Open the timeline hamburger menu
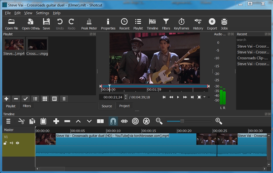Image resolution: width=273 pixels, height=173 pixels. click(8, 121)
